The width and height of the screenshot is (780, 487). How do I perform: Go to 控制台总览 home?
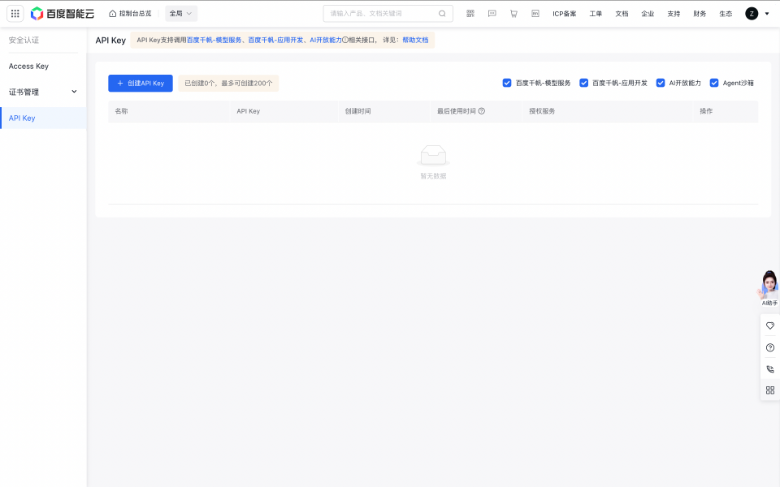pos(130,14)
